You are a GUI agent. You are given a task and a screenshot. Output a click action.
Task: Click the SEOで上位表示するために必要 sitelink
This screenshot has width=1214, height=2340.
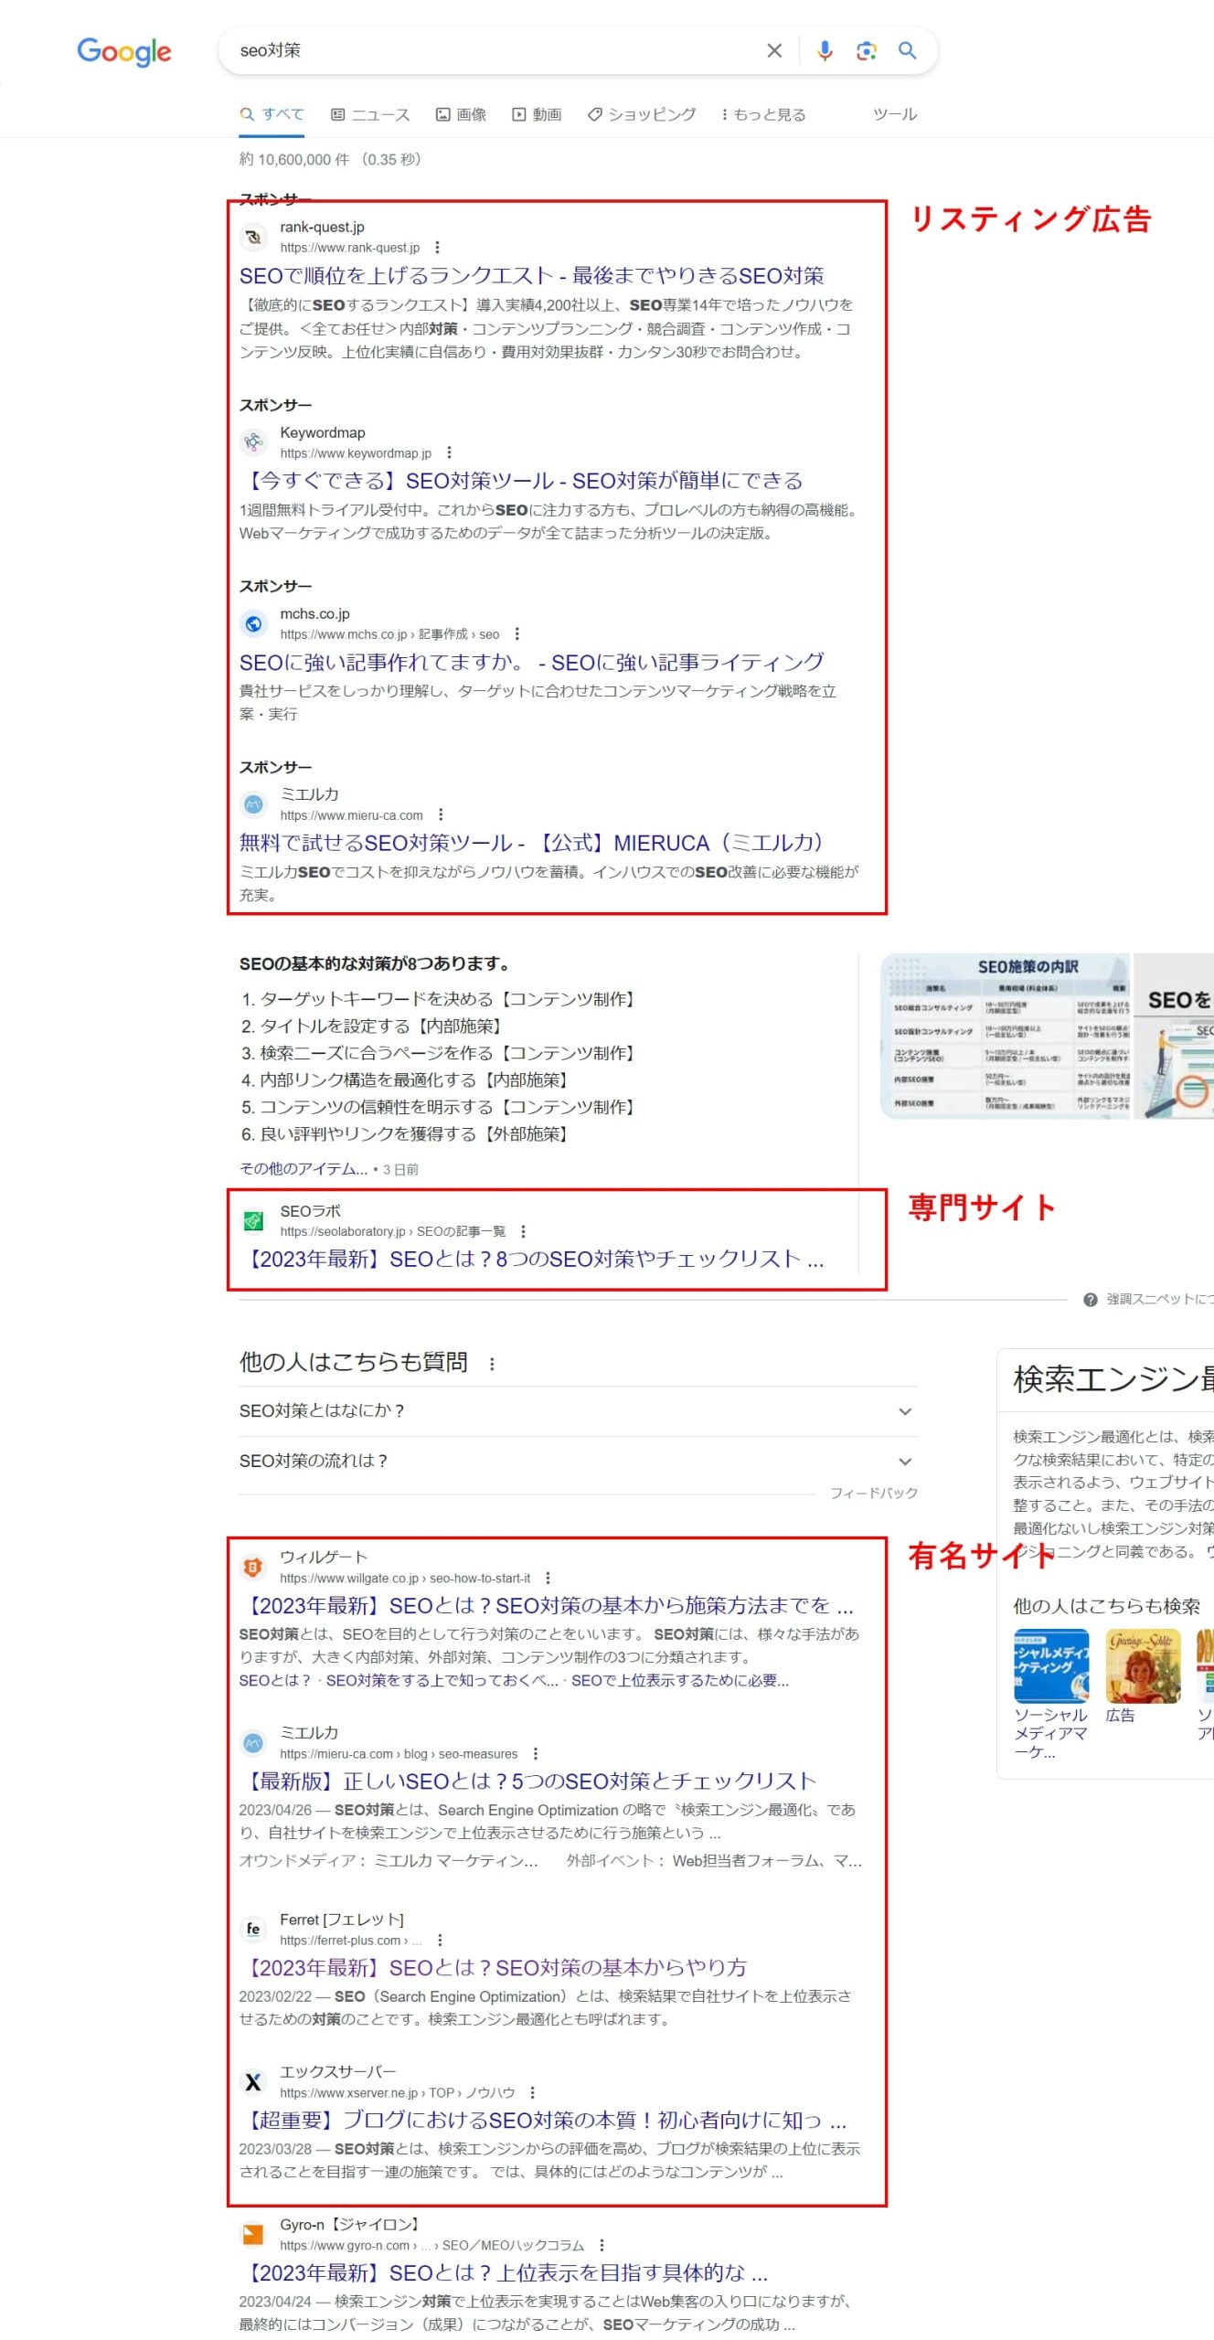680,1681
